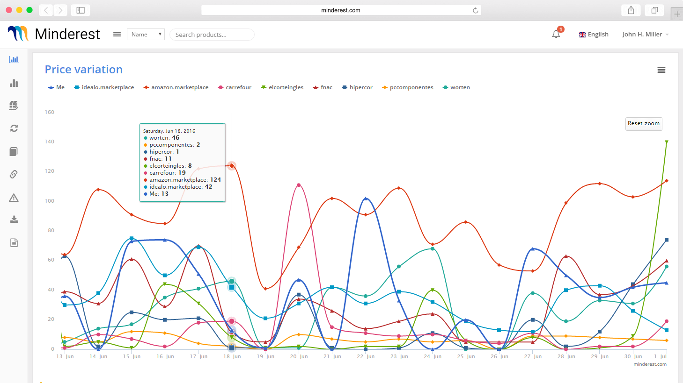Click the 160 y-axis label

[x=50, y=112]
